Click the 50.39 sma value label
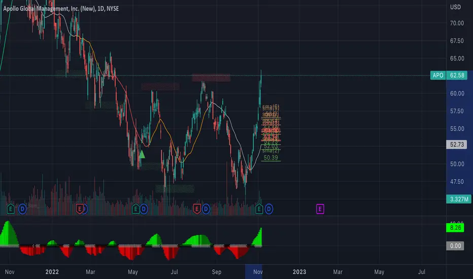473x279 pixels. [271, 157]
